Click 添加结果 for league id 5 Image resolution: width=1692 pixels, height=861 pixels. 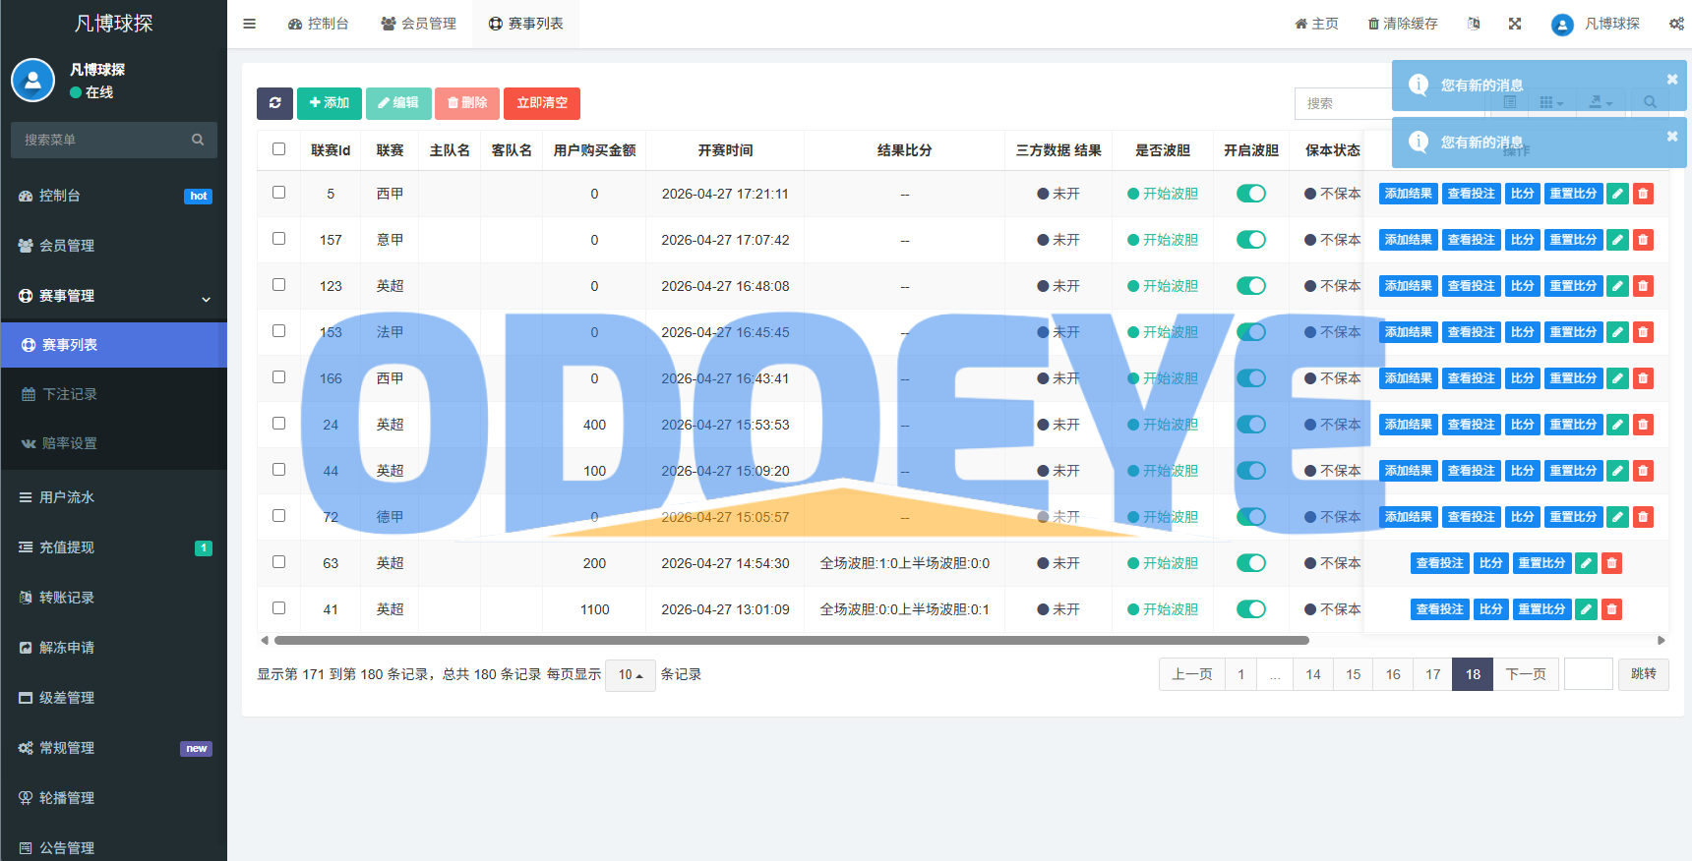(x=1409, y=194)
